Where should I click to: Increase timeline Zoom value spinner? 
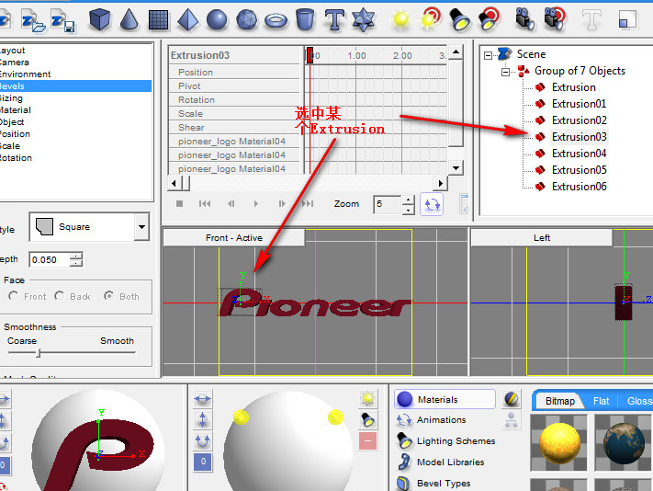pos(409,200)
